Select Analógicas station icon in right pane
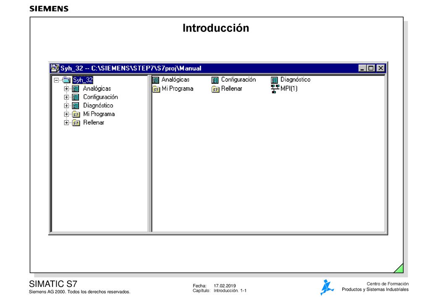This screenshot has width=430, height=297. 156,80
